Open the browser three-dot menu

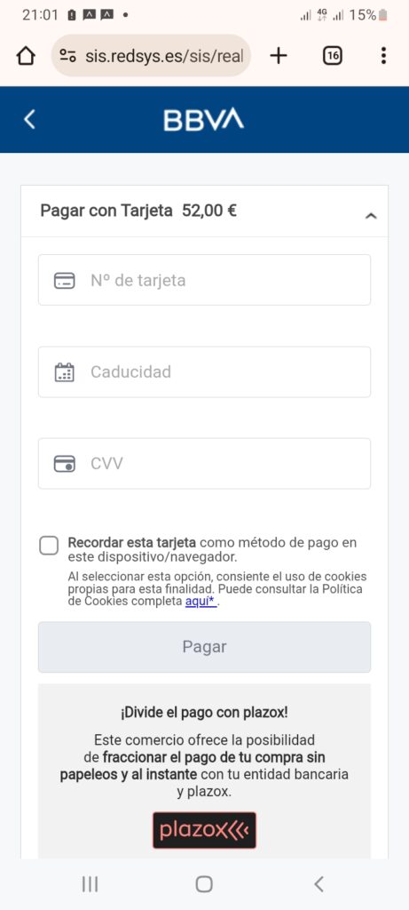tap(383, 56)
